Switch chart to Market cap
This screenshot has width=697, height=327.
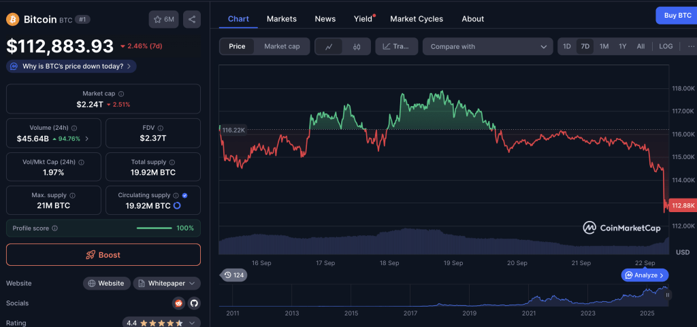282,46
